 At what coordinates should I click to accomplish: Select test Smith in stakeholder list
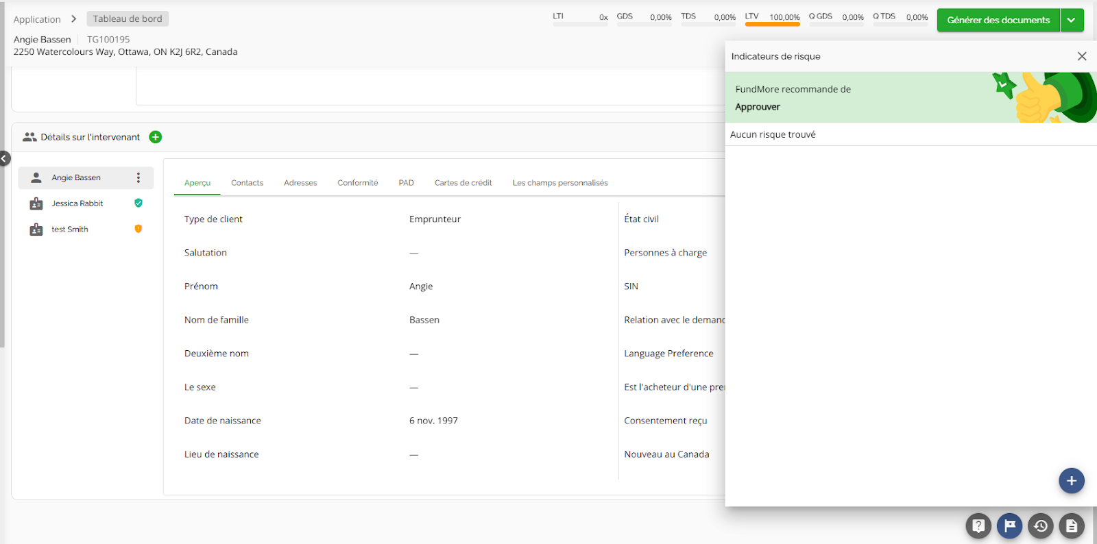tap(70, 230)
